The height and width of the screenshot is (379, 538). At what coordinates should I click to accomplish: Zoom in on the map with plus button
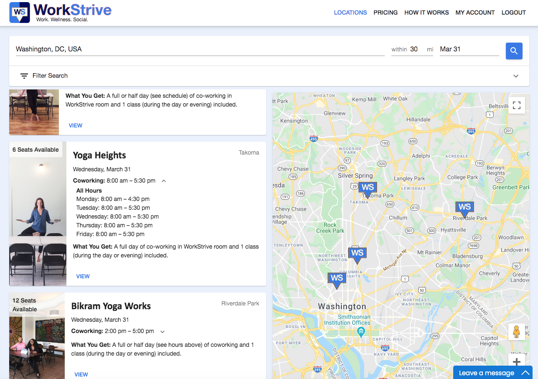pos(517,362)
